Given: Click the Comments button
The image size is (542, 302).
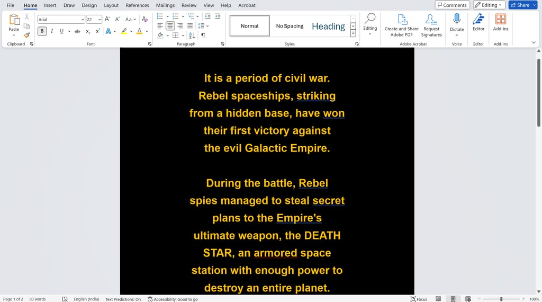Looking at the screenshot, I should 452,5.
